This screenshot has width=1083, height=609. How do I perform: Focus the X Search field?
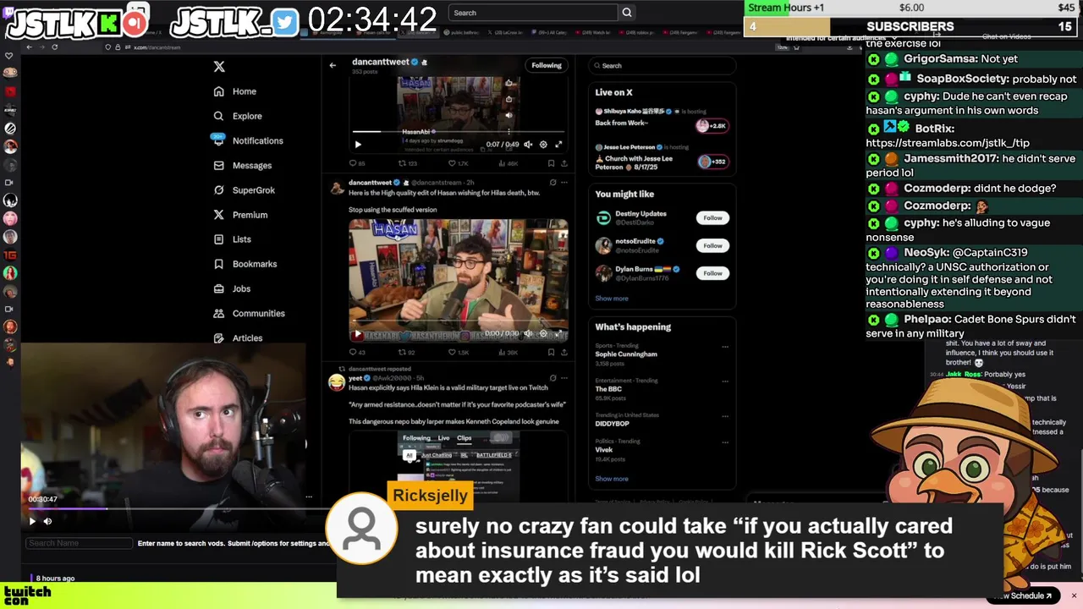[662, 65]
